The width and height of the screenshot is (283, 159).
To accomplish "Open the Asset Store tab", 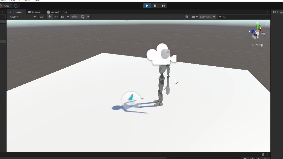I will coord(57,12).
